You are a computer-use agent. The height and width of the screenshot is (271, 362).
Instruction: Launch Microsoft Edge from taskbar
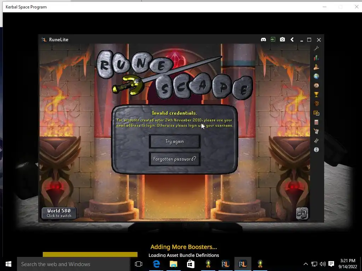coord(156,264)
